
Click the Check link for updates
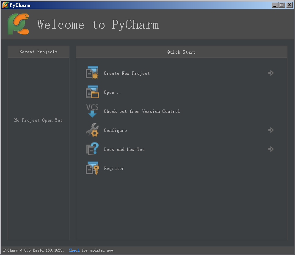click(x=74, y=250)
